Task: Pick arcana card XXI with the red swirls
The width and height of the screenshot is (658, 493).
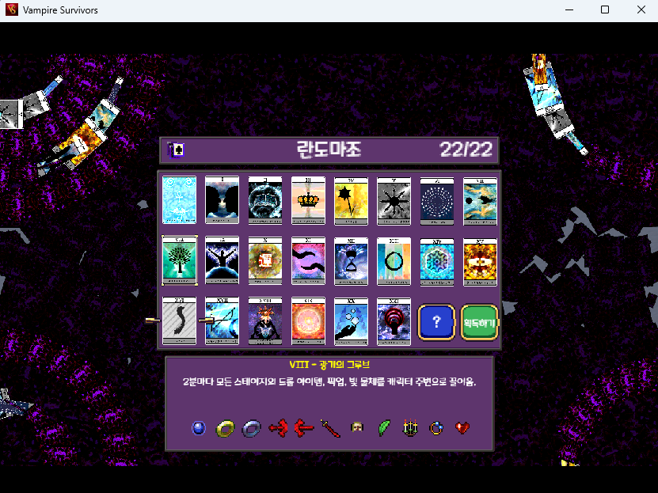Action: [x=394, y=321]
